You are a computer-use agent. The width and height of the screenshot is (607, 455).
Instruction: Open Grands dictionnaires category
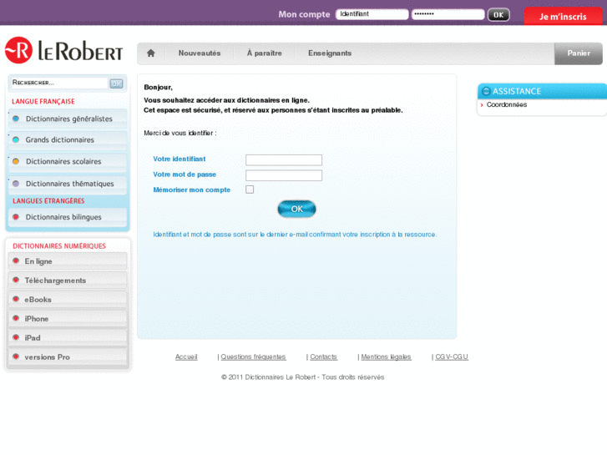[68, 139]
